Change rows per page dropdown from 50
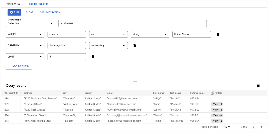 tap(228, 127)
